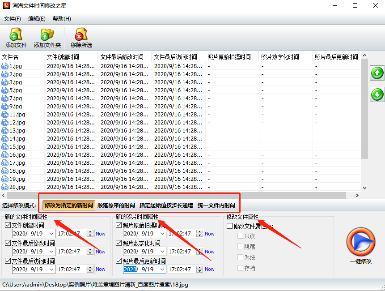Screen dimensions: 385x291
Task: Move the selection down with the green down arrow
Action: pos(377,94)
